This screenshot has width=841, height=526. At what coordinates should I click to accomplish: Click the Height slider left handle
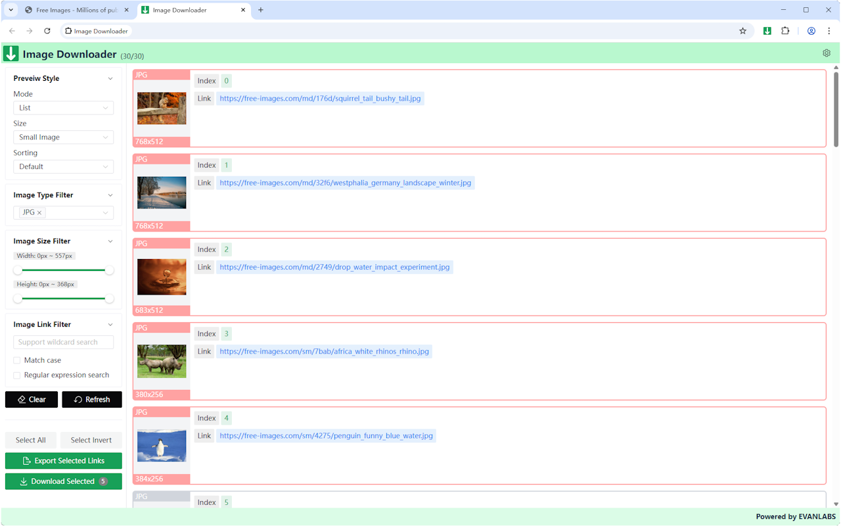click(x=18, y=299)
